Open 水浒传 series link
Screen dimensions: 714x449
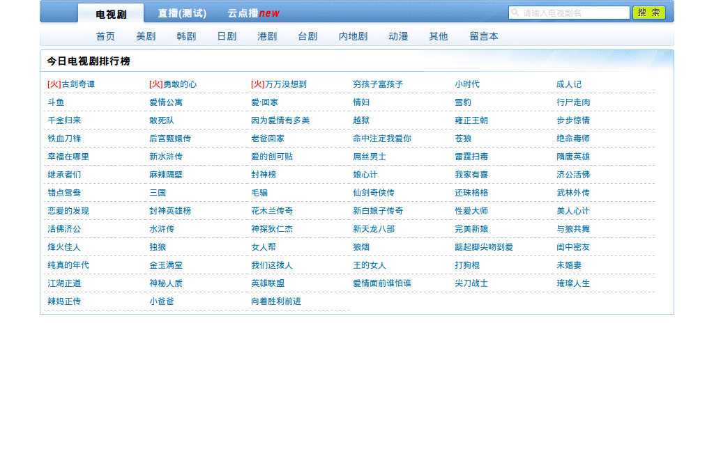[162, 229]
